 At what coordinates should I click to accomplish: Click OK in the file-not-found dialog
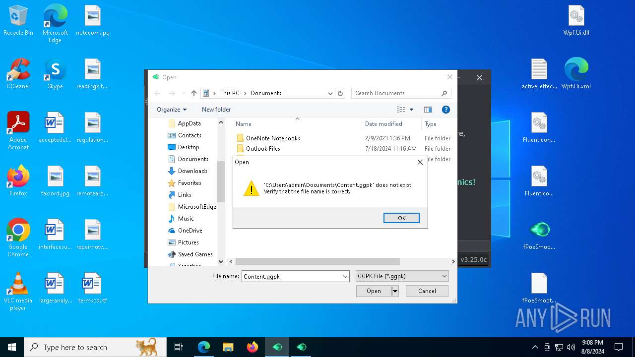click(401, 218)
